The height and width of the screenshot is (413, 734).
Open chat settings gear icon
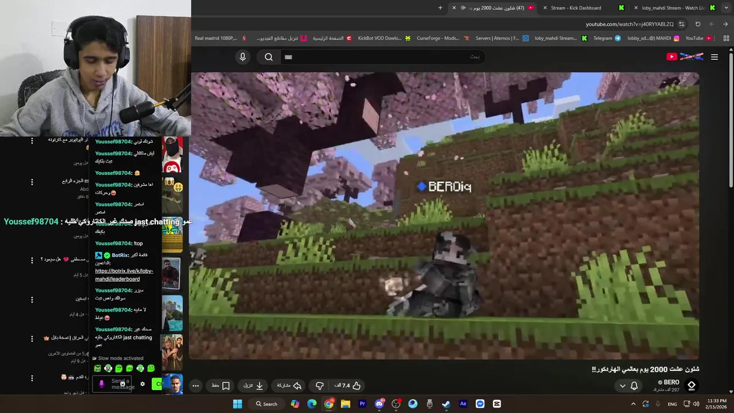point(143,384)
